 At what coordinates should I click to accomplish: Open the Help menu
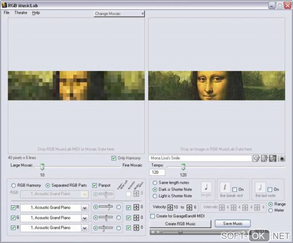coord(36,13)
